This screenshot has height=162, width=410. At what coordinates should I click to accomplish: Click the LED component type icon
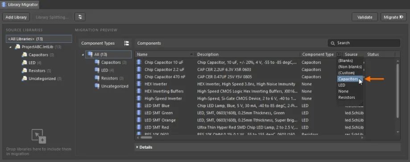(97, 71)
